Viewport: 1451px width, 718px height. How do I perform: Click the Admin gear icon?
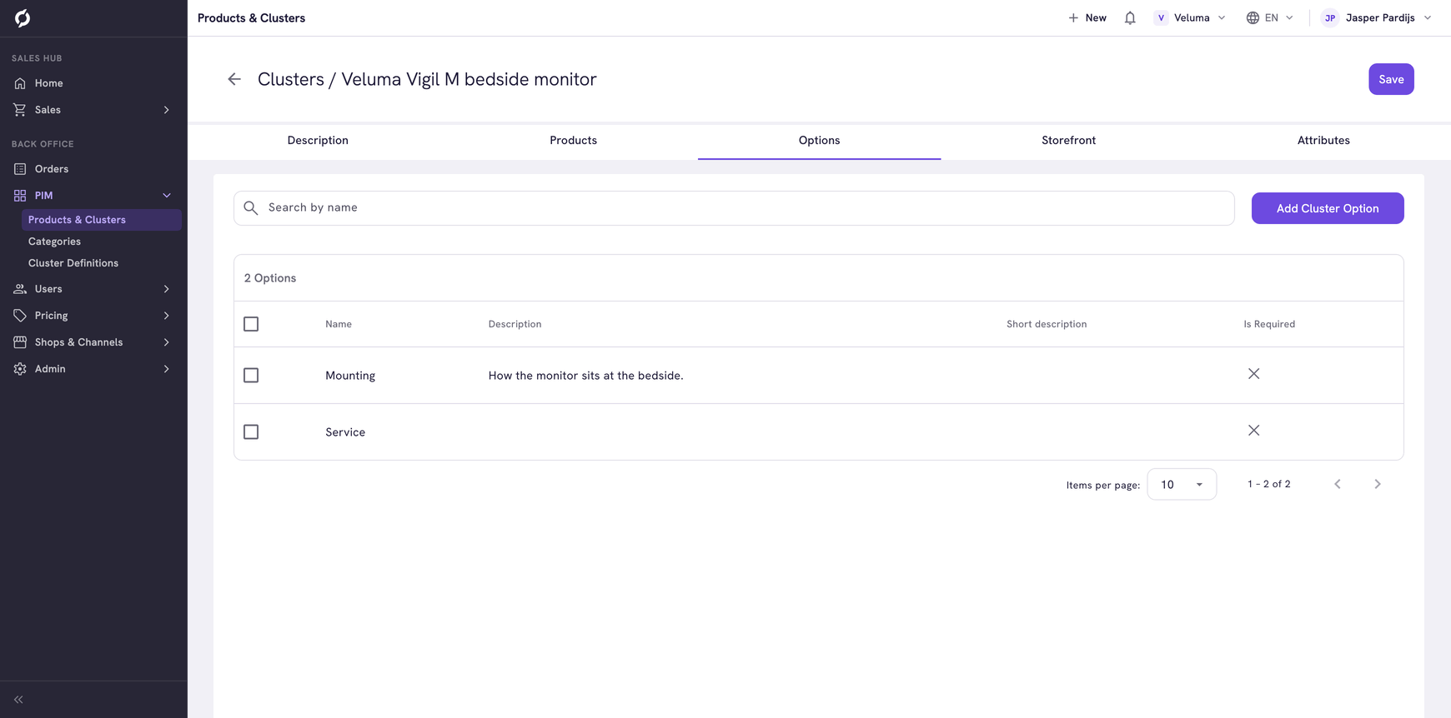coord(20,369)
